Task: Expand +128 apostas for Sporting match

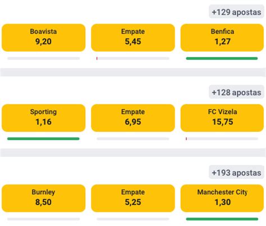Action: point(236,92)
